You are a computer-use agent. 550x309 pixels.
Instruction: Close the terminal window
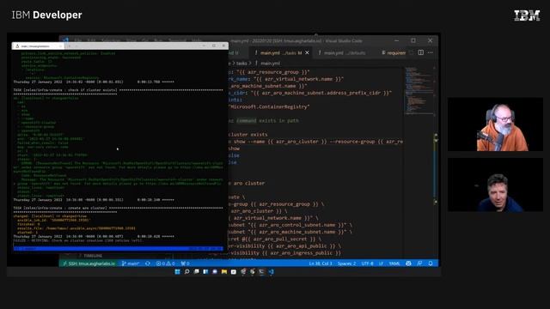[223, 45]
